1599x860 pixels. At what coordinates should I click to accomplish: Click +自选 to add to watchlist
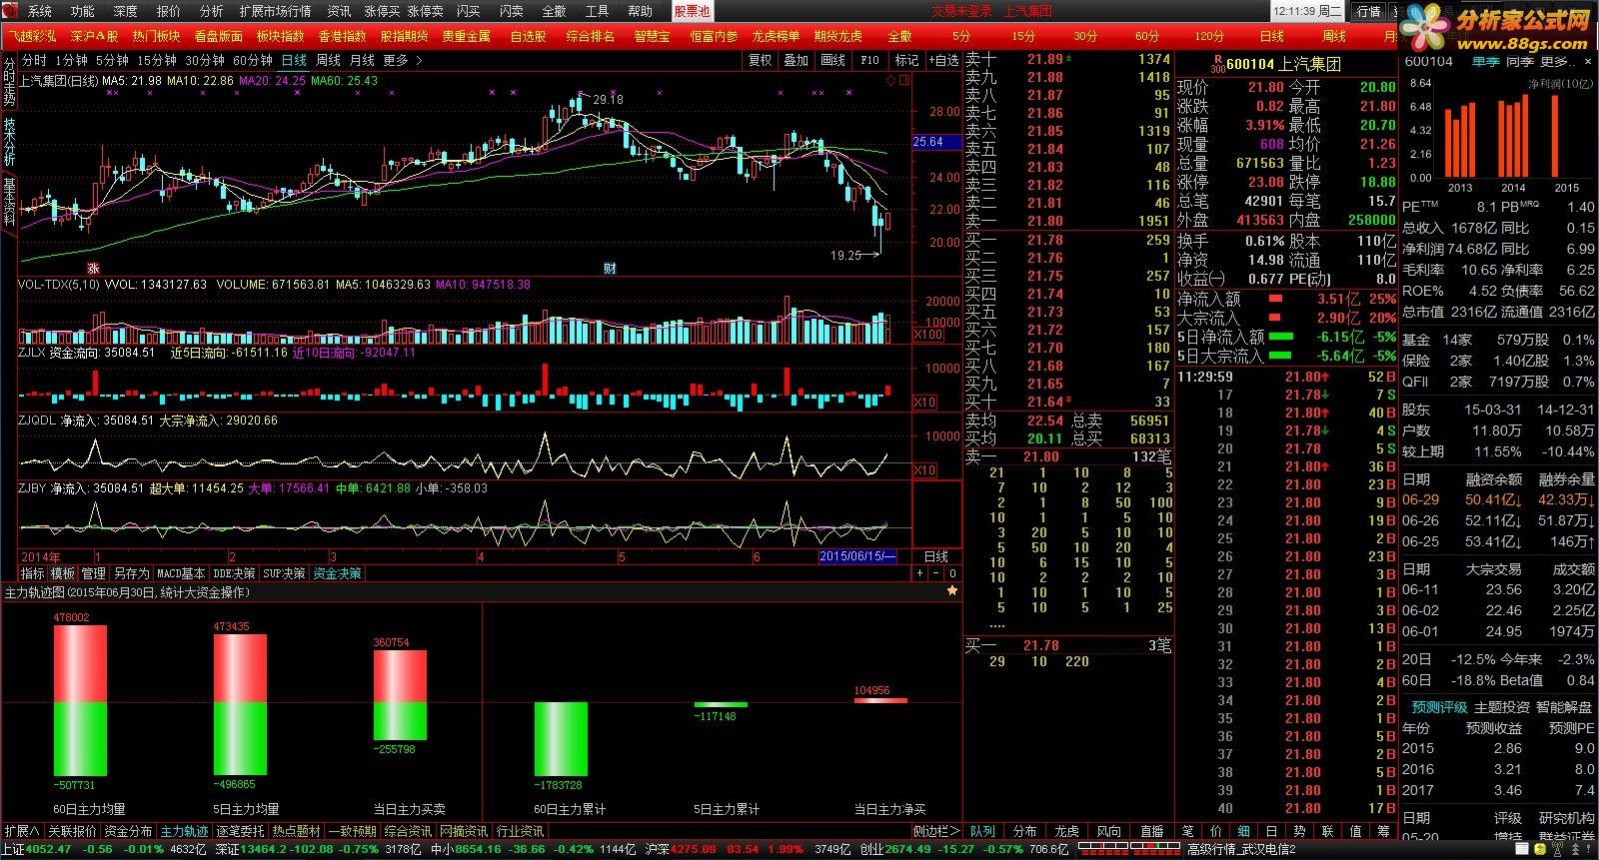pos(943,60)
